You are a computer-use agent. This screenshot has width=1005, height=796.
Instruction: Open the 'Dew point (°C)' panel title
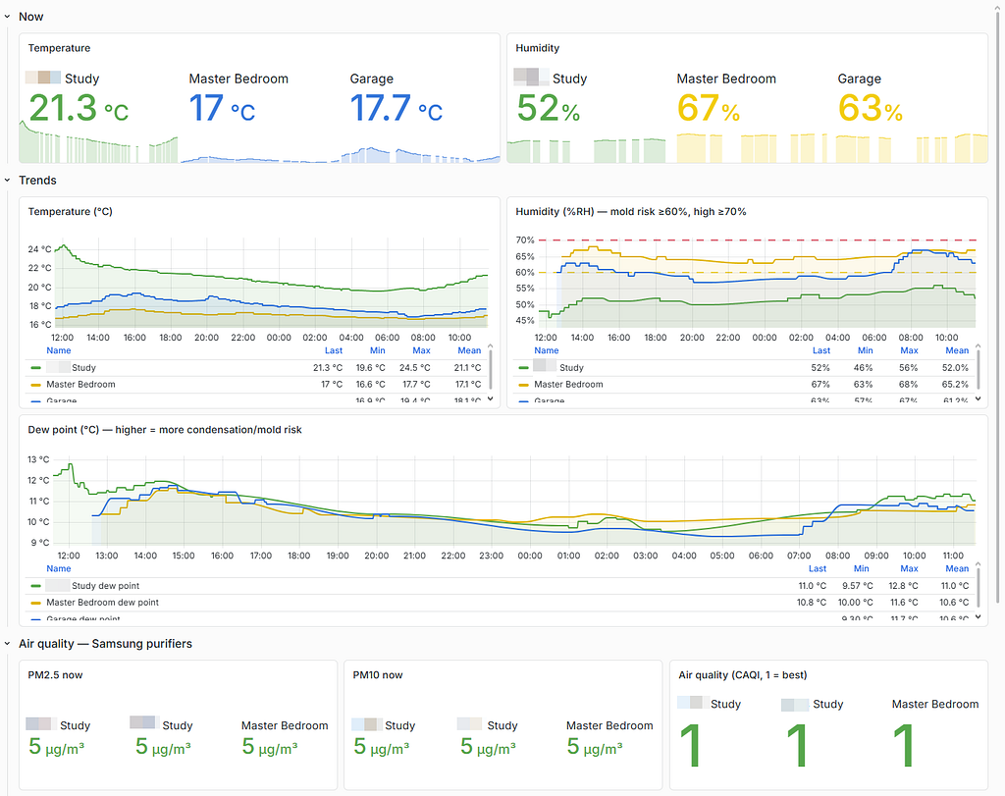(x=165, y=429)
